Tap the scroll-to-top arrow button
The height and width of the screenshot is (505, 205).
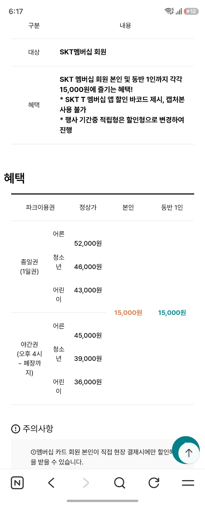(189, 453)
